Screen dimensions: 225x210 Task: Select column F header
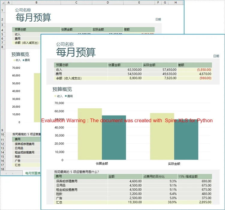tap(158, 3)
